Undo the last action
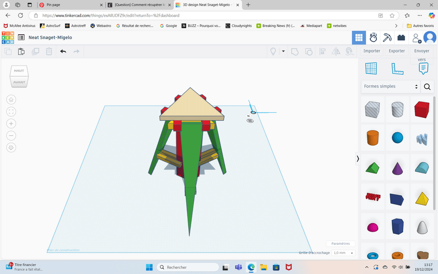The width and height of the screenshot is (438, 274). click(x=63, y=51)
